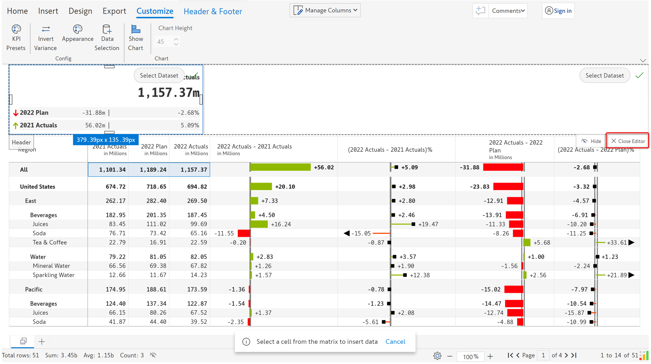Click the page number input field
Image resolution: width=651 pixels, height=364 pixels.
pos(543,355)
